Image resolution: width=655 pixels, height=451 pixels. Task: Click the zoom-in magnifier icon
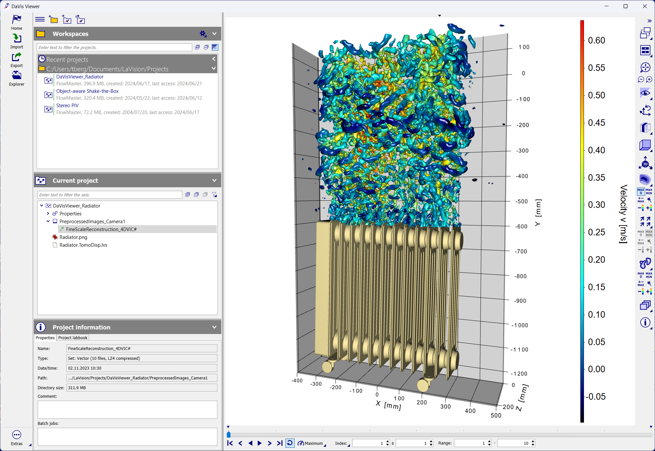tap(649, 79)
